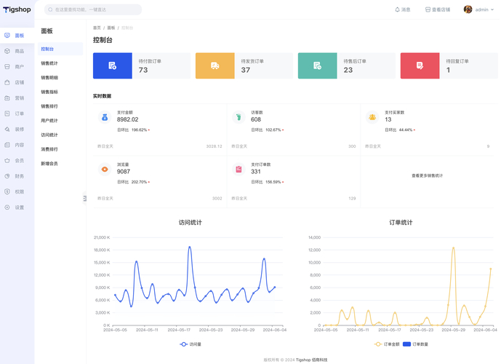Click the green 待售后订单 card icon
Viewport: 501px width, 364px height.
coord(317,66)
